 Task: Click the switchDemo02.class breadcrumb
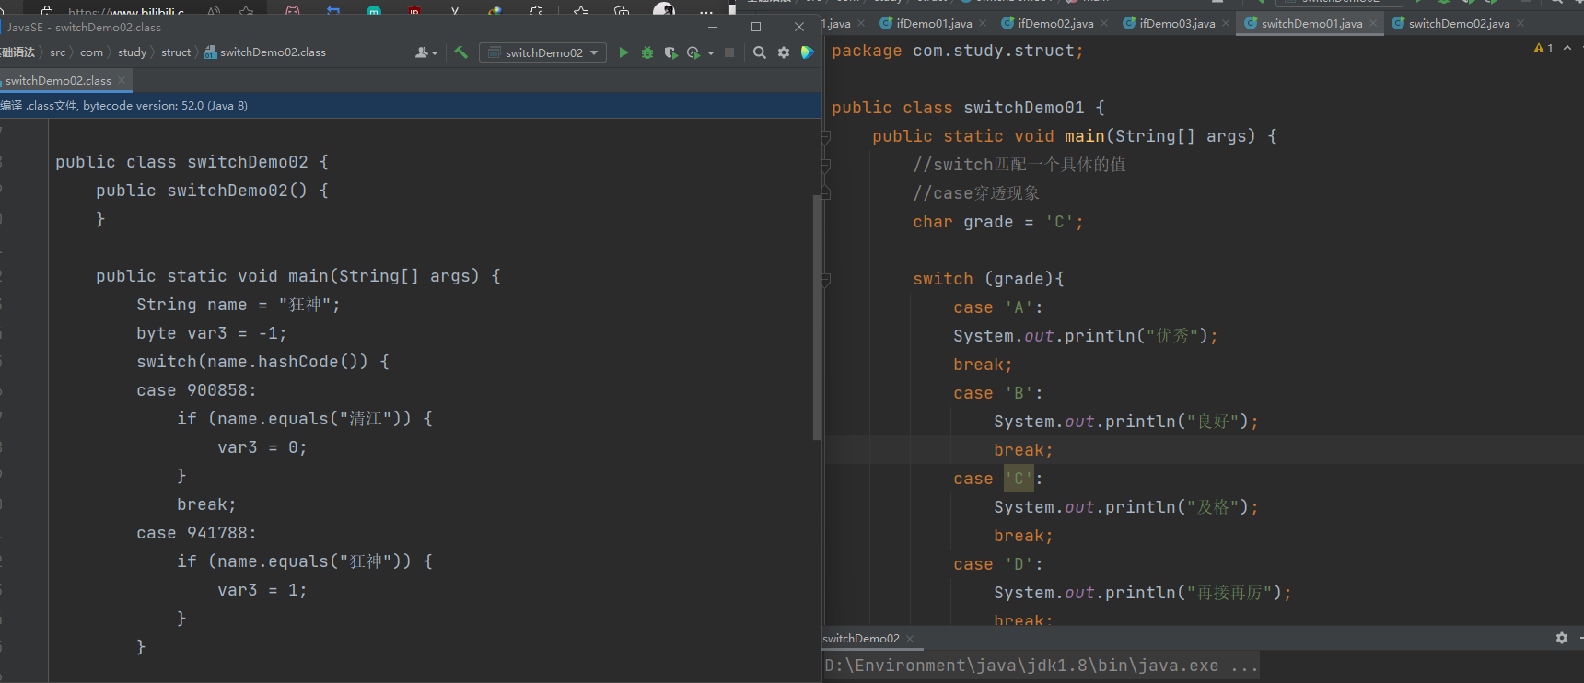[265, 52]
